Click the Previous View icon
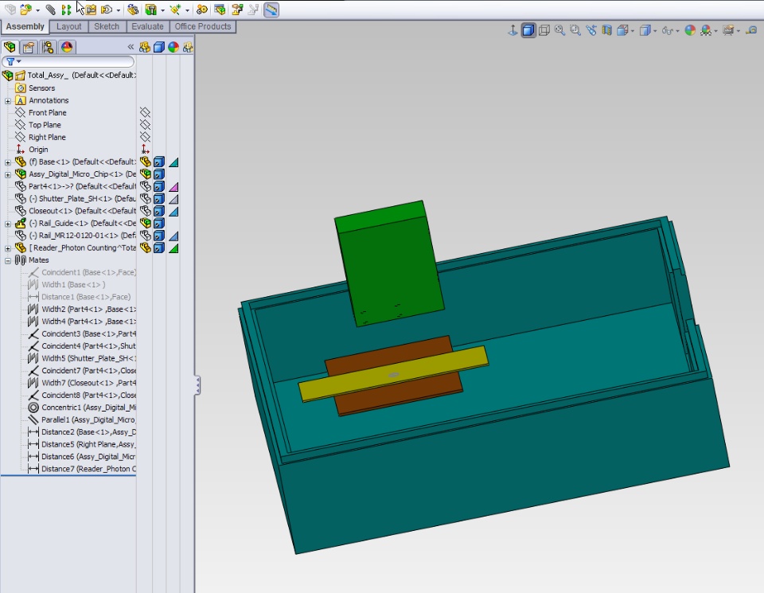Viewport: 764px width, 593px height. [591, 30]
